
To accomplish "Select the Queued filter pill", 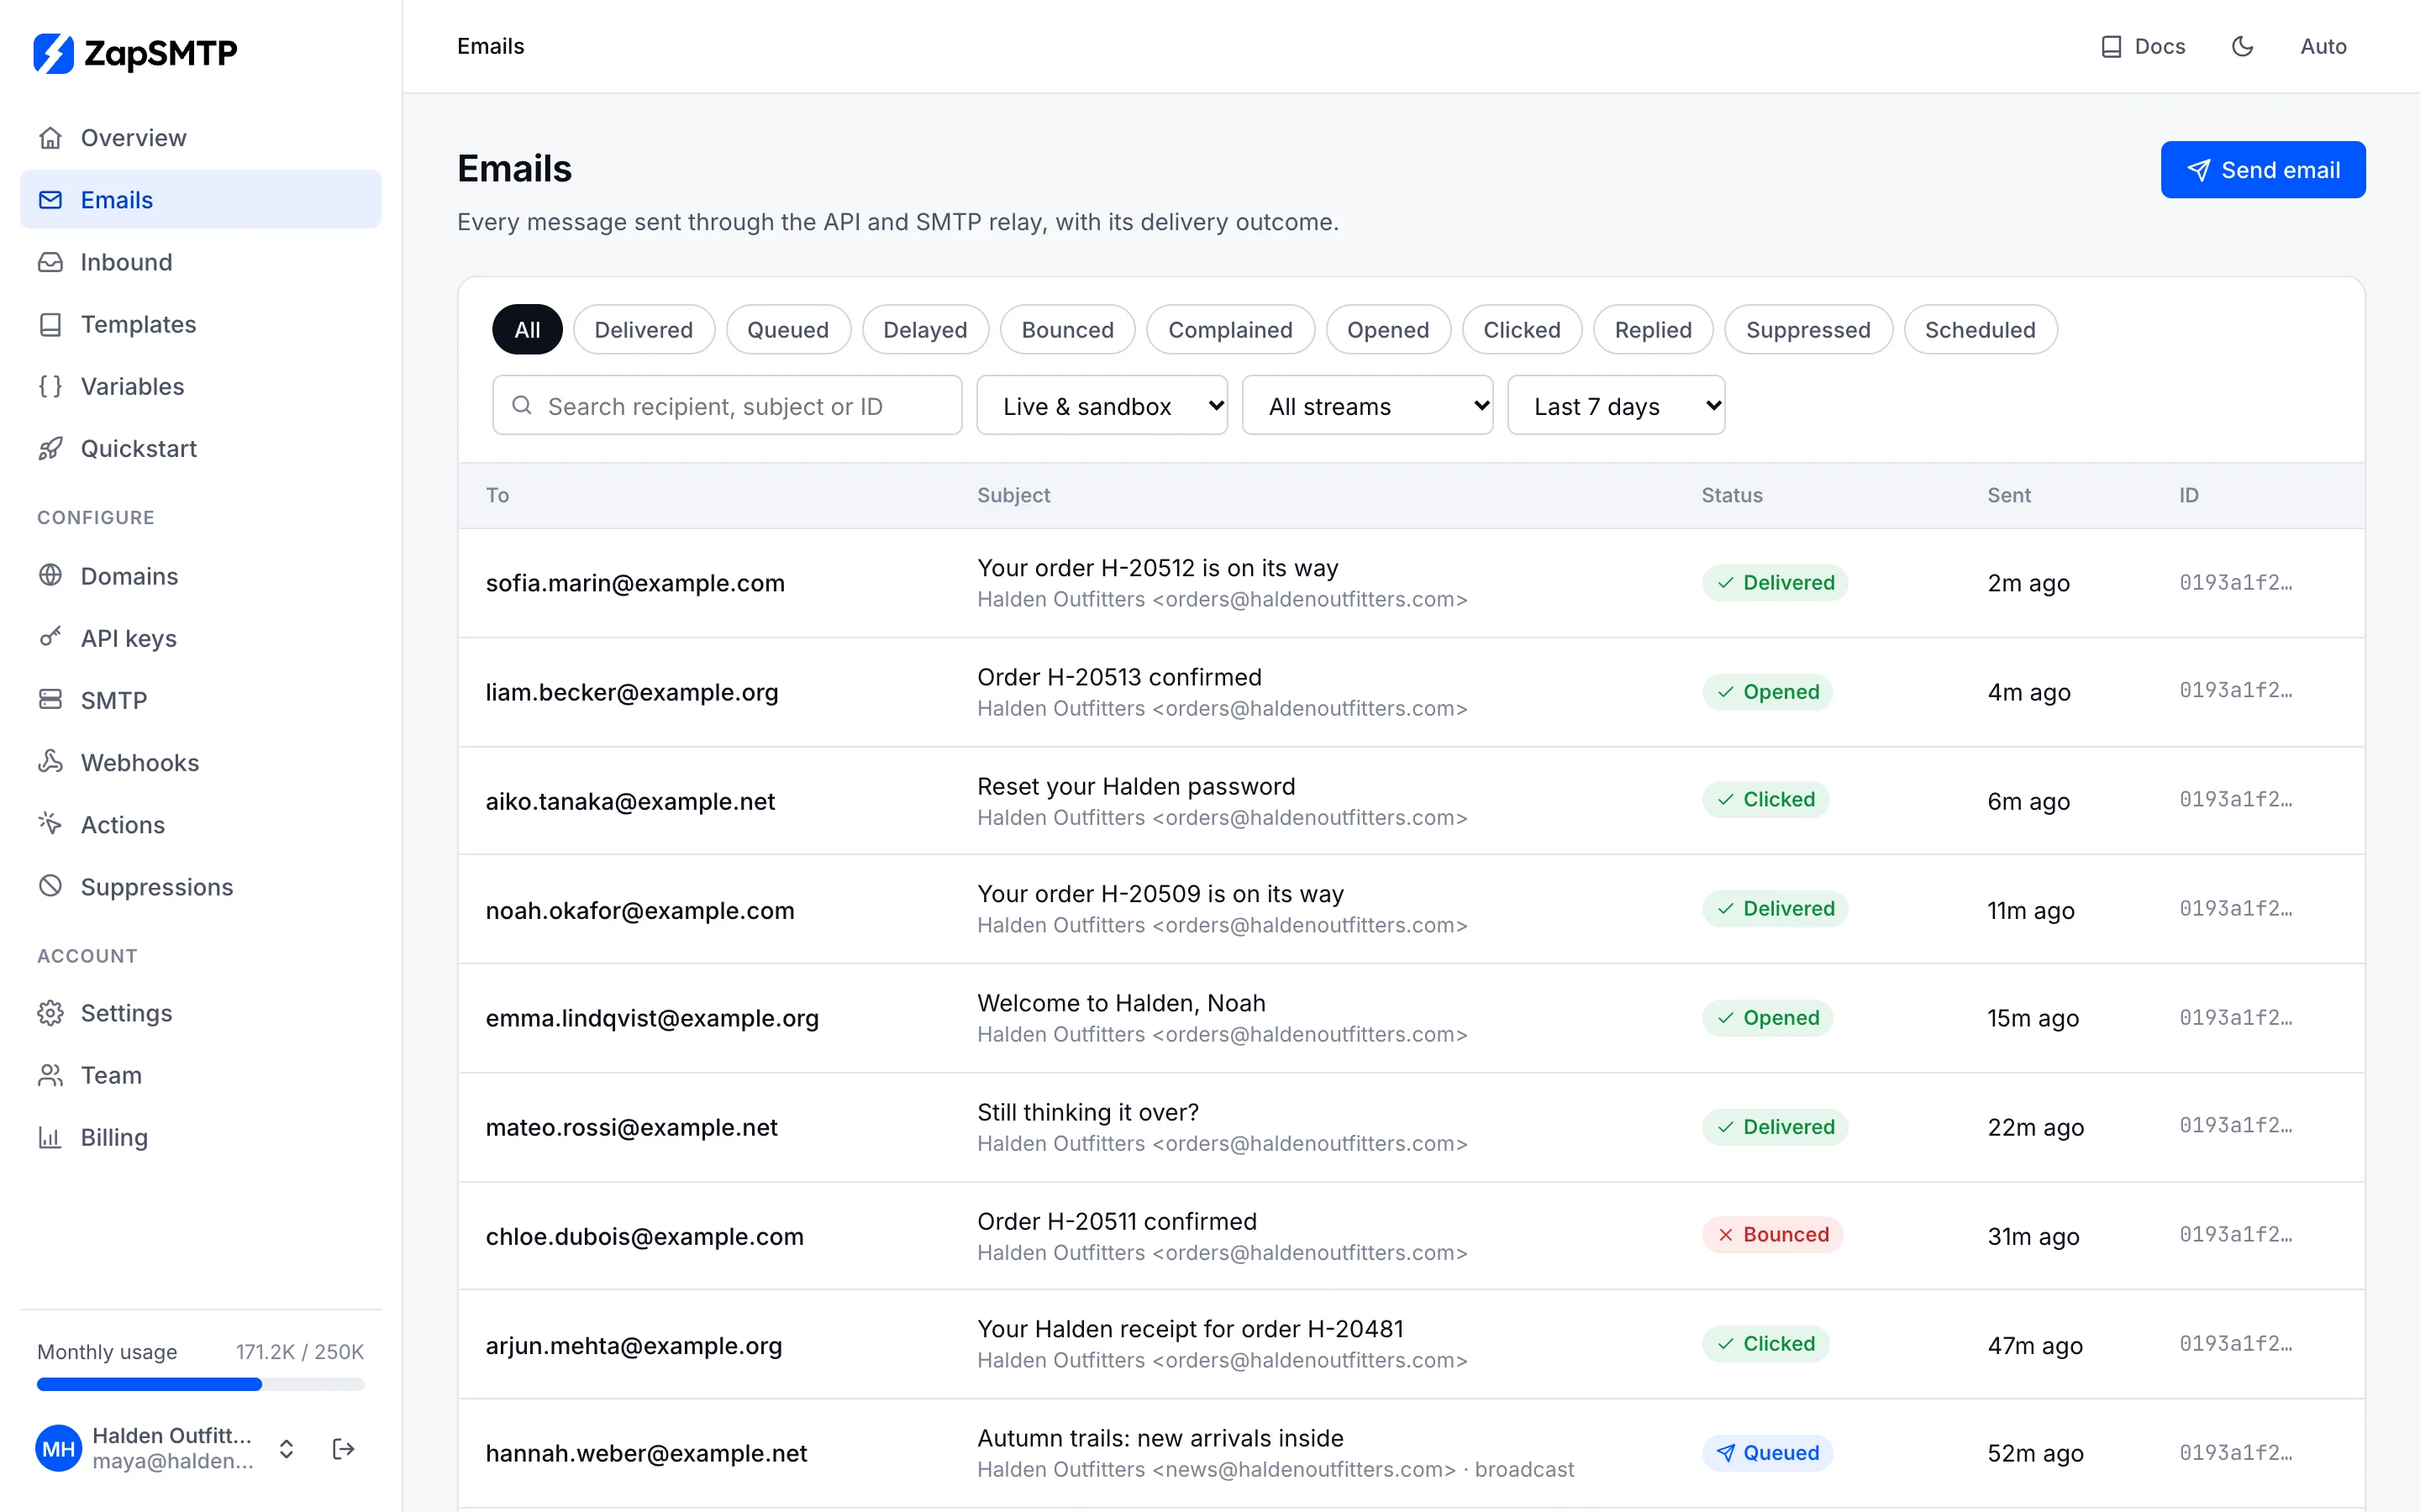I will pyautogui.click(x=788, y=329).
